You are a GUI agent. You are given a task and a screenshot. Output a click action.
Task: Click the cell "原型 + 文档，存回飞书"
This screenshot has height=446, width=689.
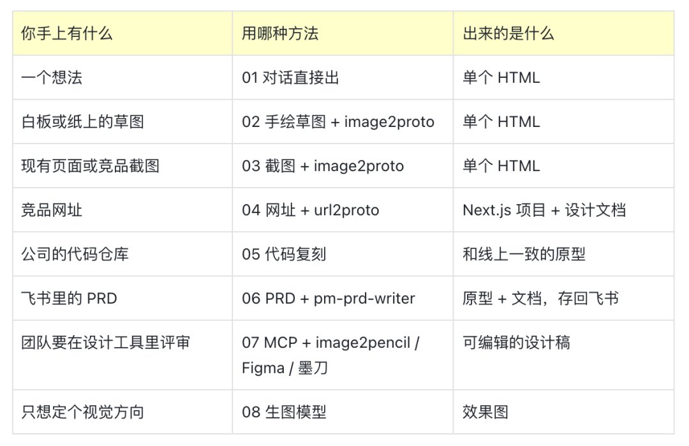click(564, 299)
